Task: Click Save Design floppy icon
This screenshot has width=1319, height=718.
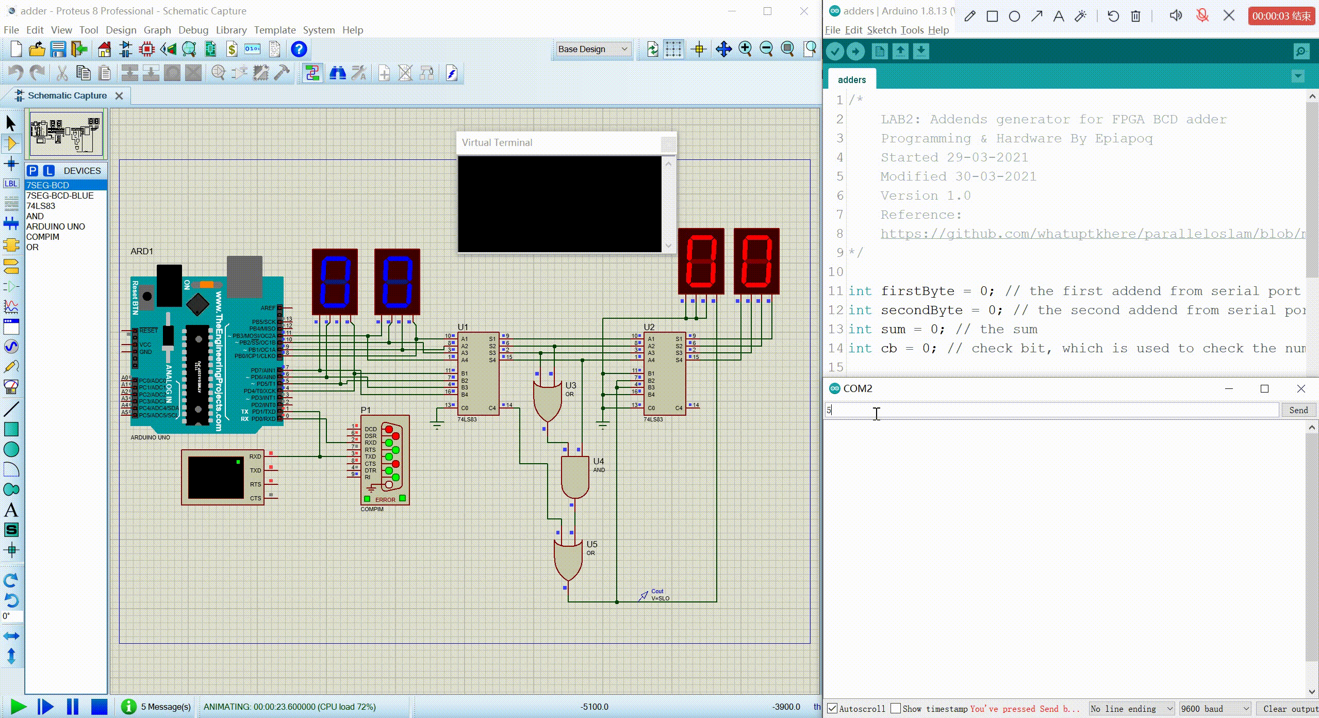Action: point(58,50)
